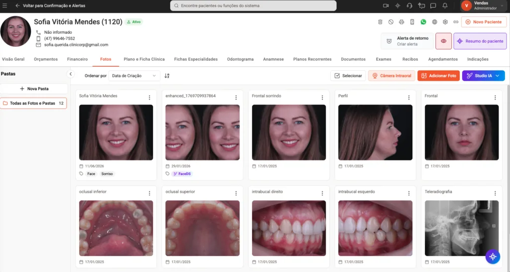Viewport: 510px width, 272px height.
Task: Open the Documentos tab
Action: tap(353, 59)
